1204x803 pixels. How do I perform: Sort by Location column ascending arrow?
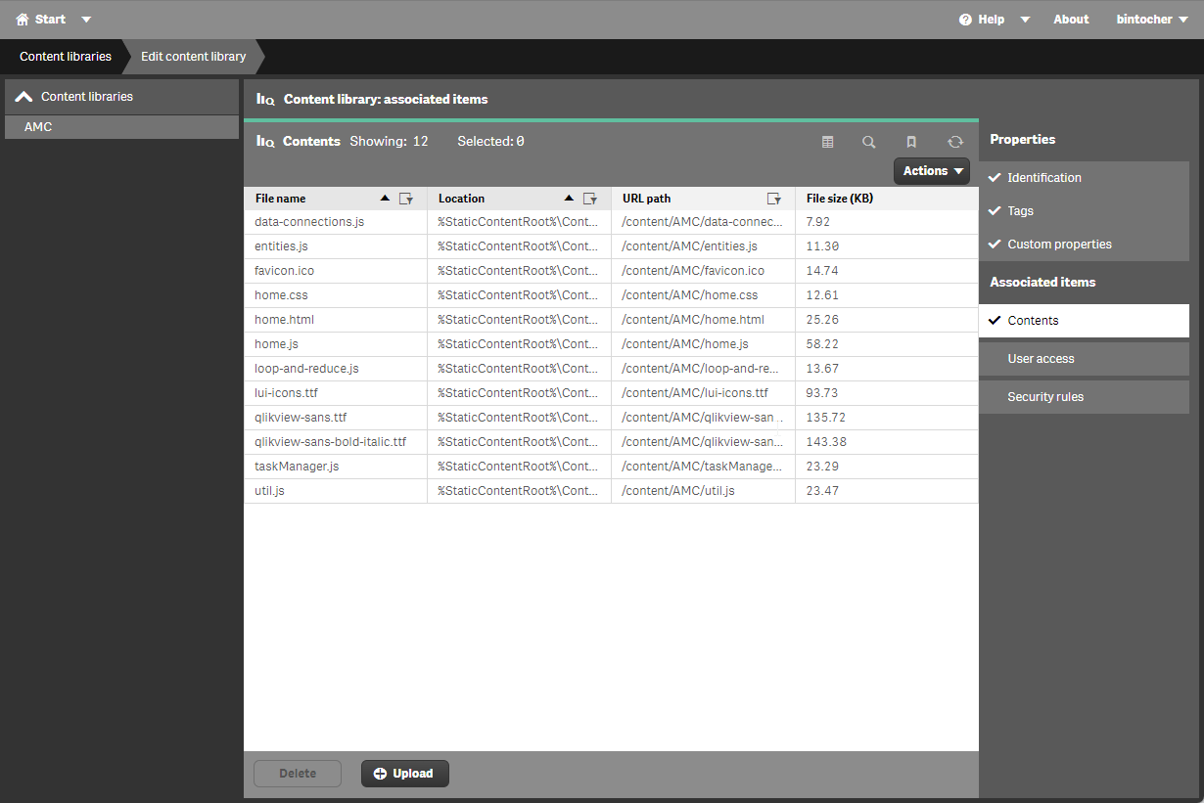click(569, 198)
